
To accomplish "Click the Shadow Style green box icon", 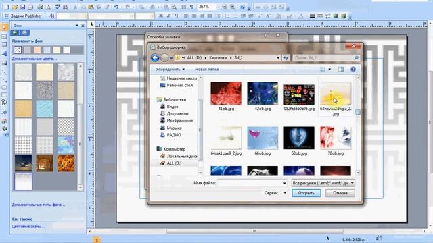I will tap(336, 16).
